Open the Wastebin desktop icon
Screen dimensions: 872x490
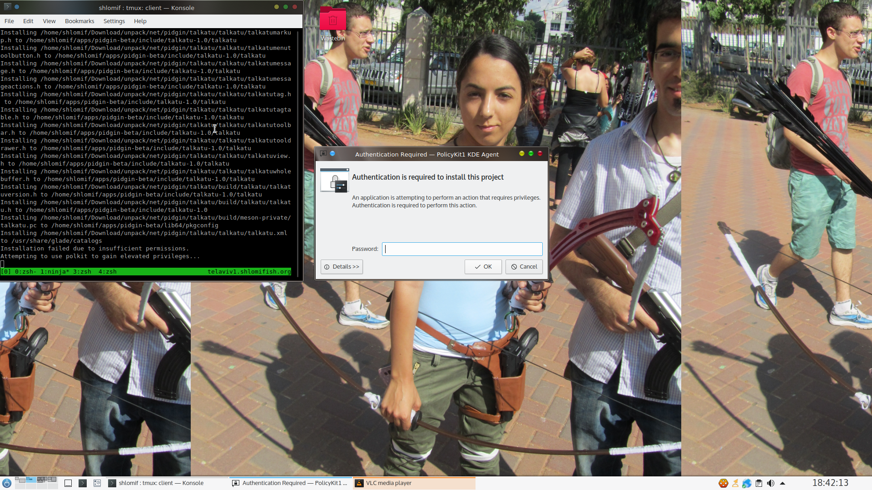pyautogui.click(x=332, y=24)
